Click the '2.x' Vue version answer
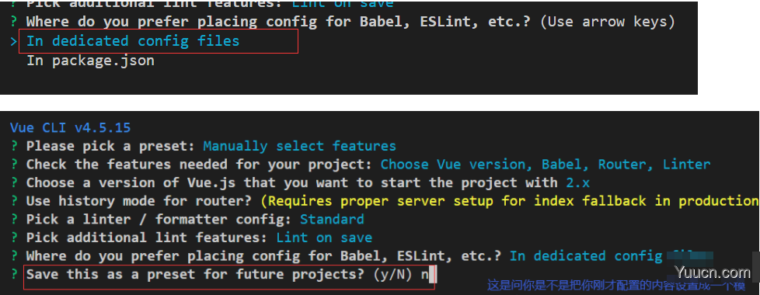This screenshot has width=760, height=295. [x=577, y=182]
